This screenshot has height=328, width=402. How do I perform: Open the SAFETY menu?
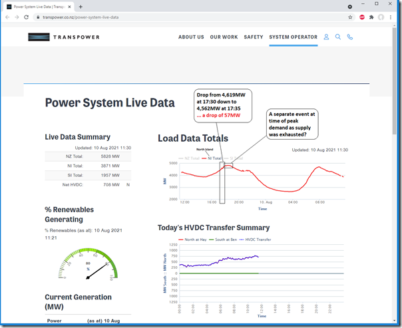(254, 37)
